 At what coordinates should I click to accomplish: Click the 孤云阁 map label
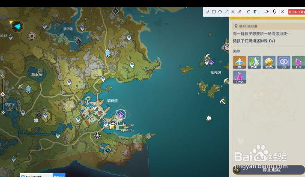(215, 73)
